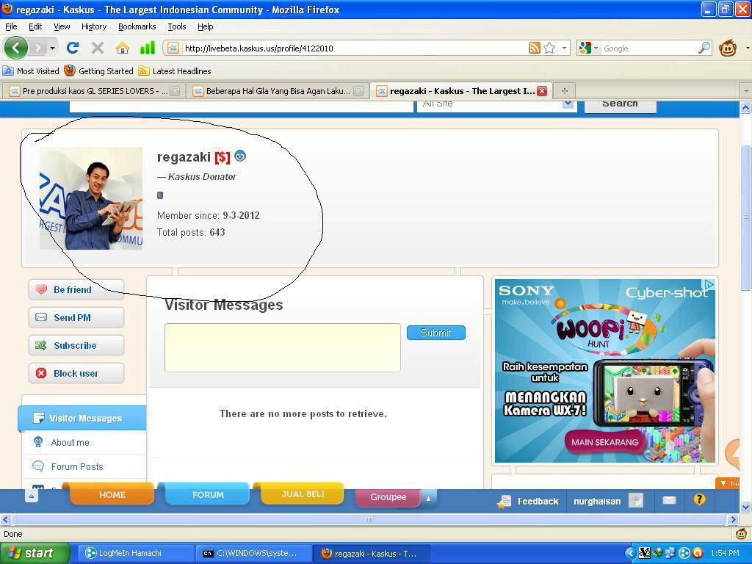This screenshot has height=564, width=752.
Task: Click MAIN SEKARANG button in the ad
Action: click(605, 441)
